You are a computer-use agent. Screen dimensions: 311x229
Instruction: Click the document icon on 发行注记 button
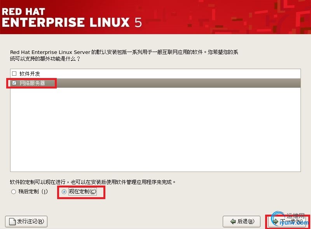point(12,222)
